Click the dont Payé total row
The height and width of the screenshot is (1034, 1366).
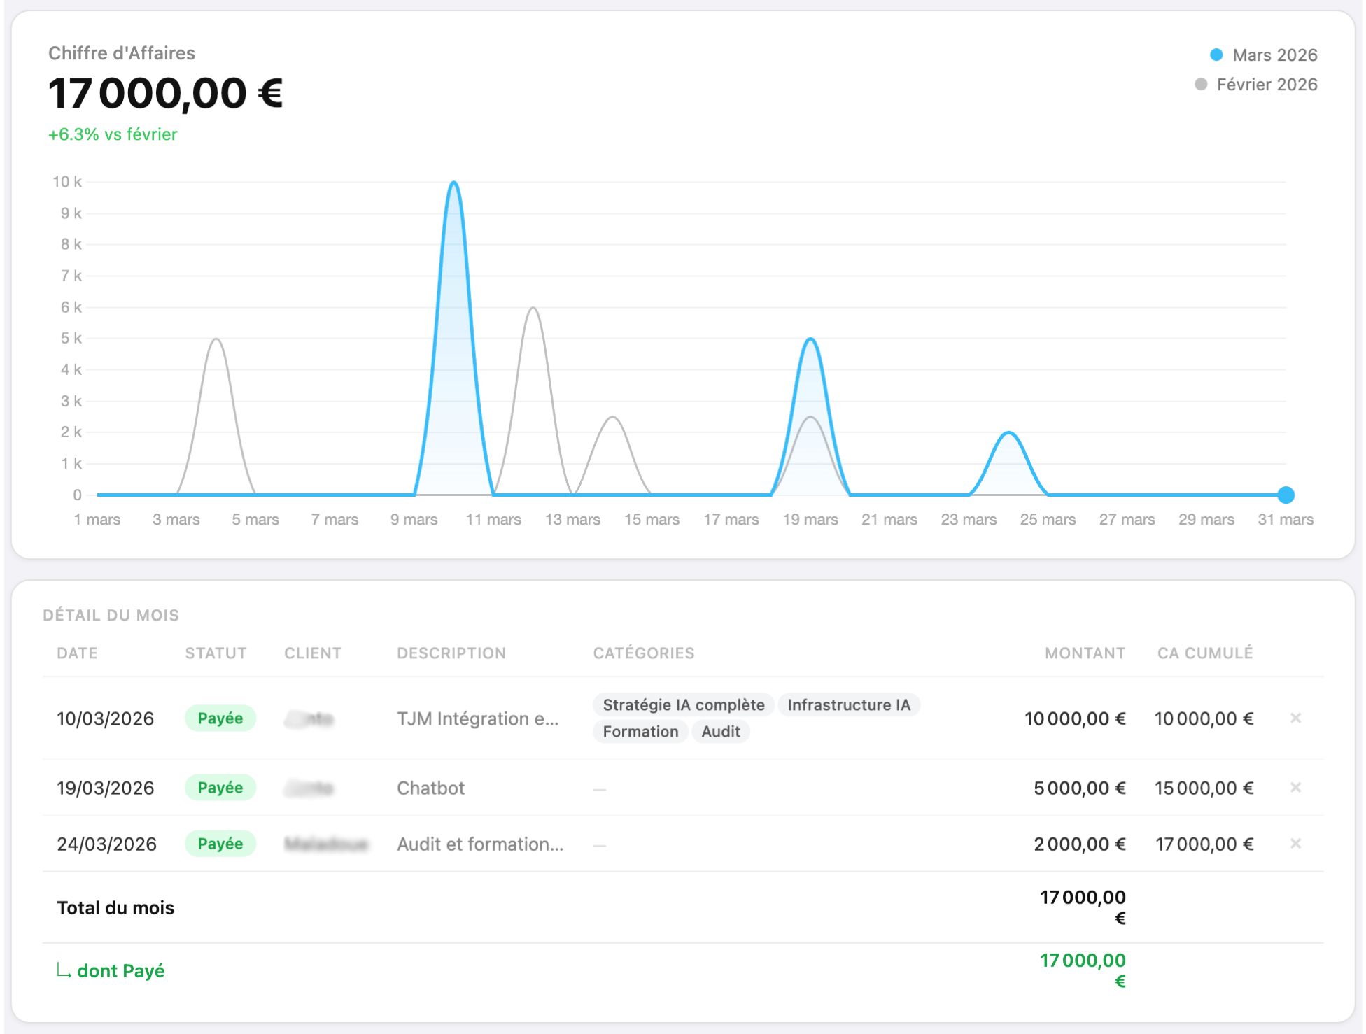click(120, 970)
